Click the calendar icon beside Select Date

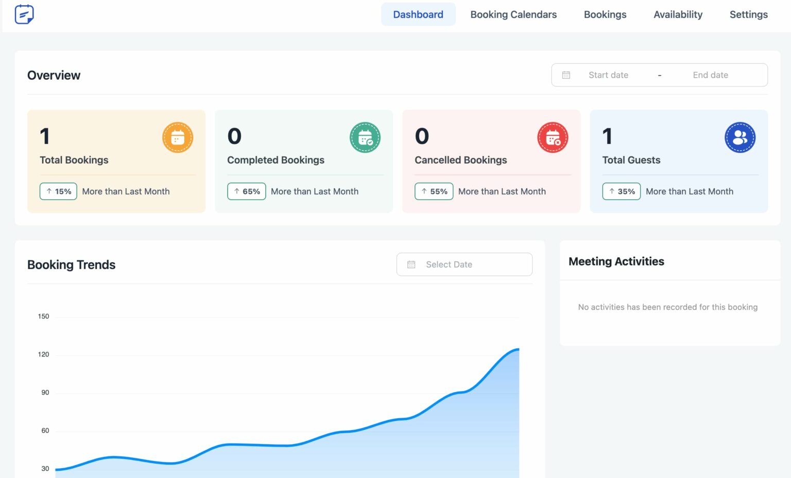pyautogui.click(x=411, y=264)
